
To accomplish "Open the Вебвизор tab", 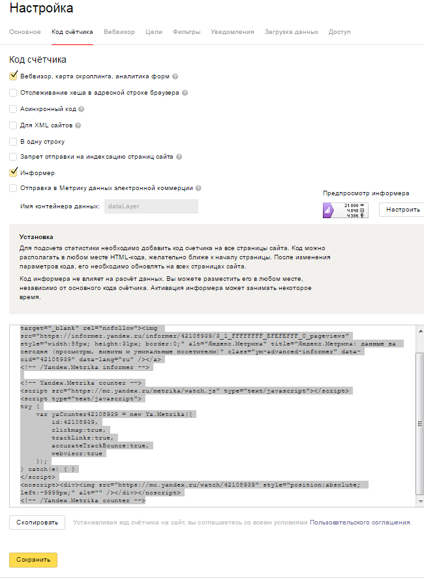I will (119, 32).
